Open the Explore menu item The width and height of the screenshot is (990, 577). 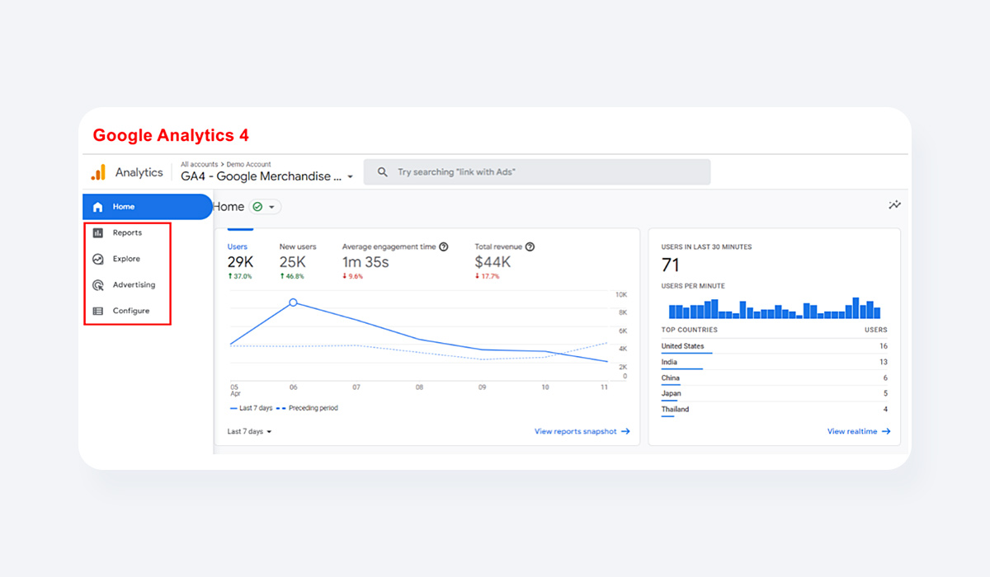[x=127, y=259]
